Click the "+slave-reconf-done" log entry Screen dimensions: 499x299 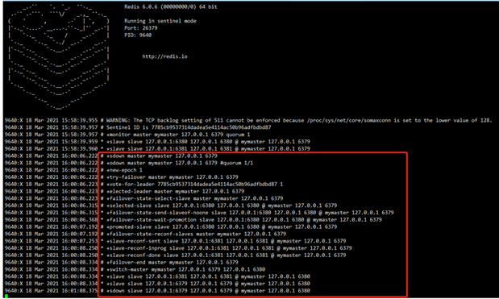(x=176, y=255)
